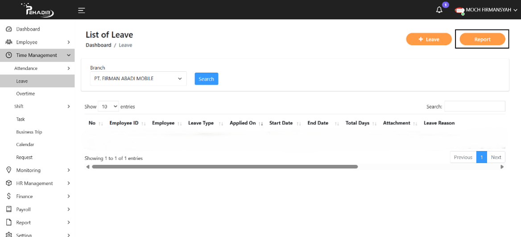
Task: Open the Branch dropdown
Action: 138,78
